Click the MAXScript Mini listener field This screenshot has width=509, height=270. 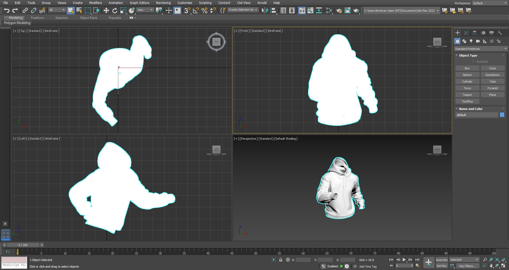[14, 265]
